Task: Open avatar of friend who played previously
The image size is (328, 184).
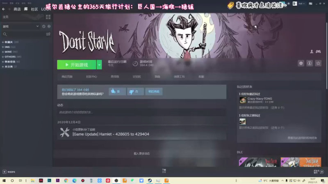Action: coord(243,121)
